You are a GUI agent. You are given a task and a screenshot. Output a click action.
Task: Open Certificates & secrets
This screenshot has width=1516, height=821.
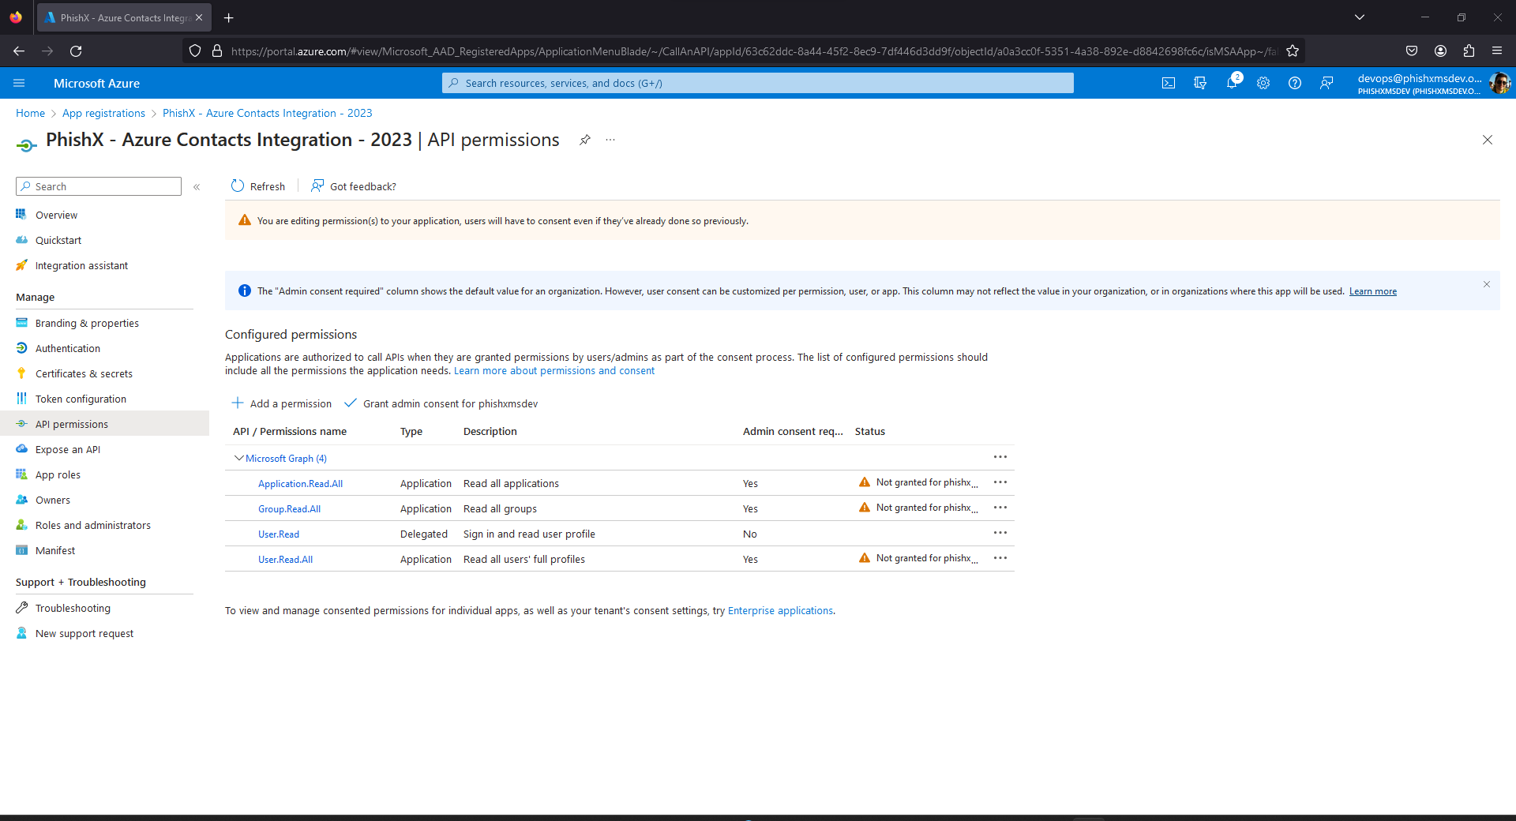click(84, 373)
